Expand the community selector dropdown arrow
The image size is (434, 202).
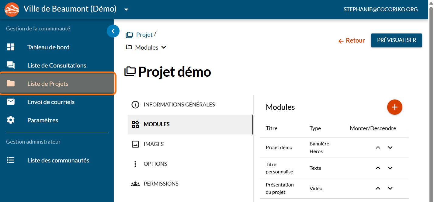(x=126, y=9)
